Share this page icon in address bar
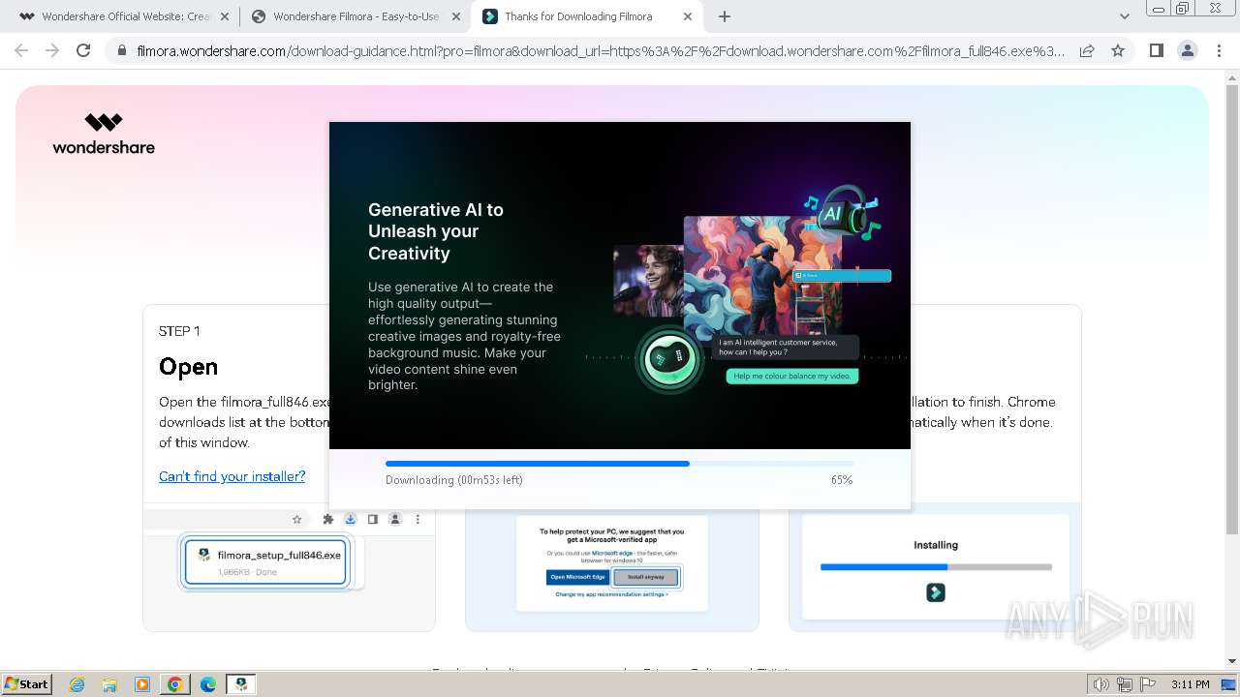Screen dimensions: 1240x697 click(1087, 50)
